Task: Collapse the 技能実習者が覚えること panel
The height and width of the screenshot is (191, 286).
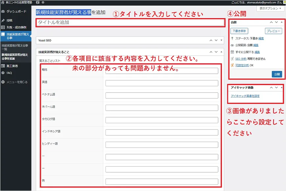Action: click(221, 52)
